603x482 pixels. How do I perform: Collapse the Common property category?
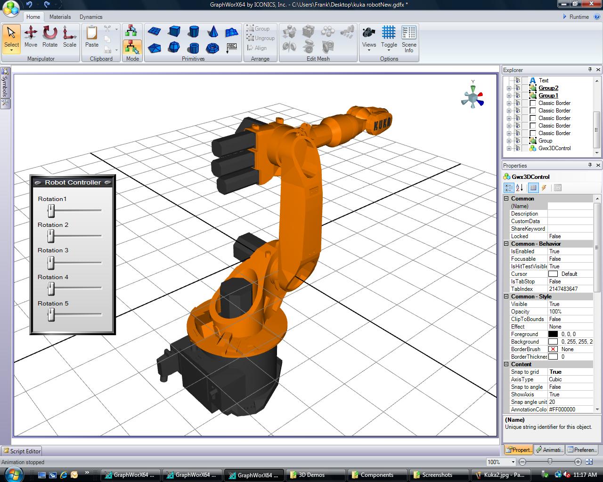tap(506, 199)
